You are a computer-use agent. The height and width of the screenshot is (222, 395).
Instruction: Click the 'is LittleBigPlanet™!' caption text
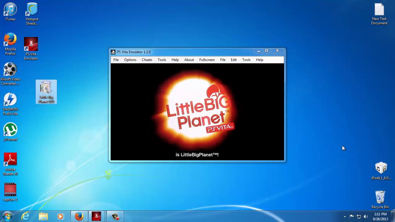(197, 154)
